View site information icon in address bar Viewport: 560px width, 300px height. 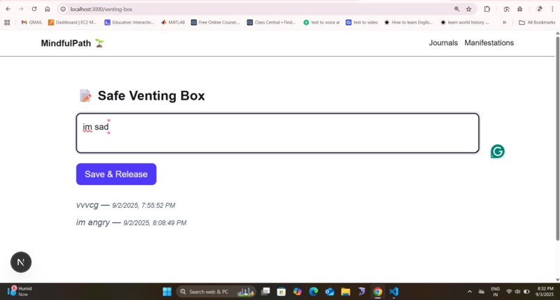pos(63,9)
